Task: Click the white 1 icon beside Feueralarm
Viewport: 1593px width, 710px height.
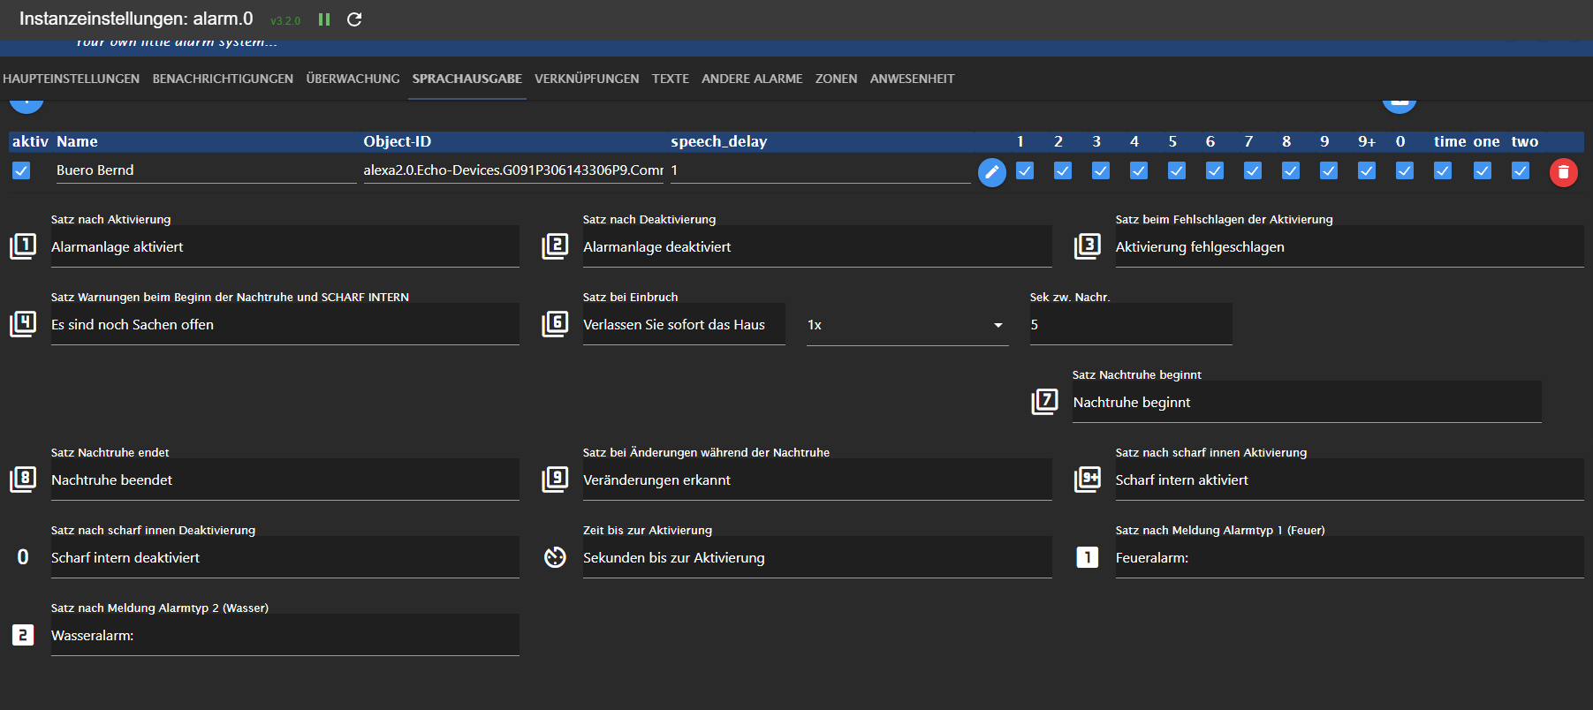Action: click(x=1088, y=557)
